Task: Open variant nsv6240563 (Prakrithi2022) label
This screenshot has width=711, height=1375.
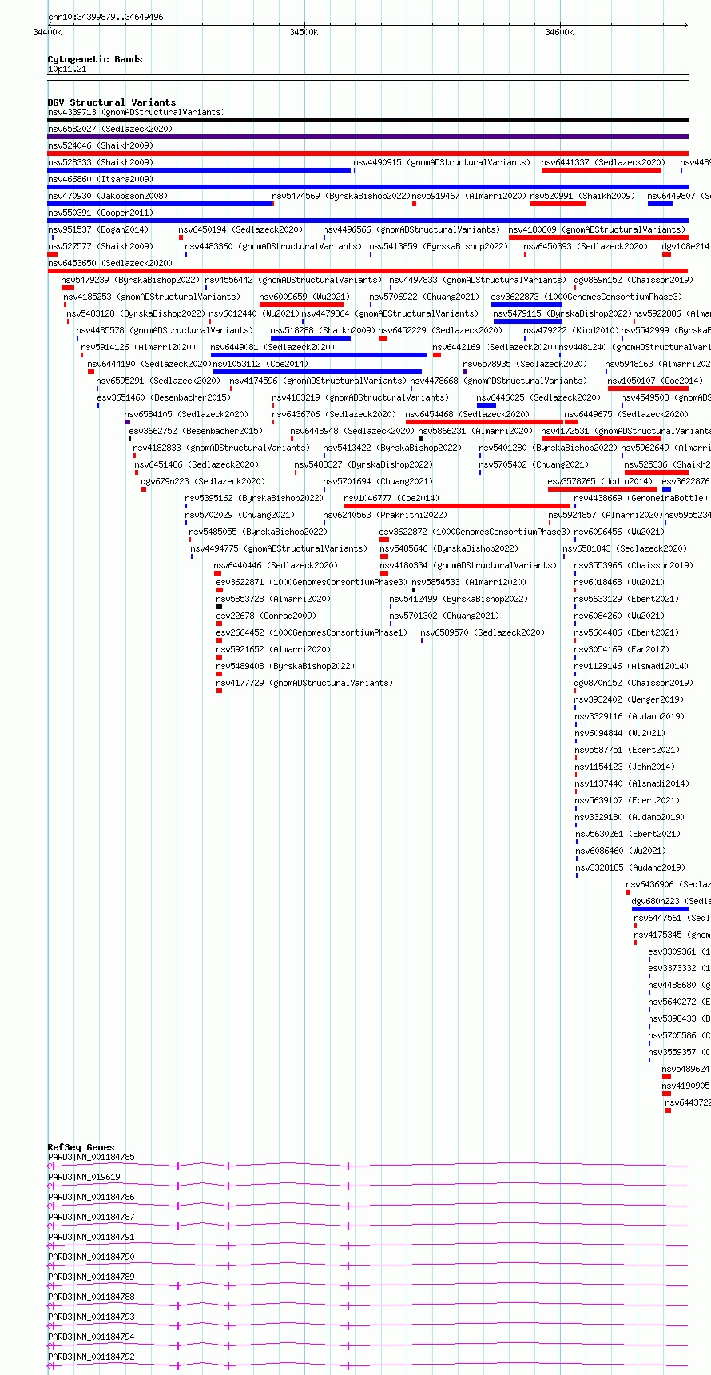Action: [385, 515]
